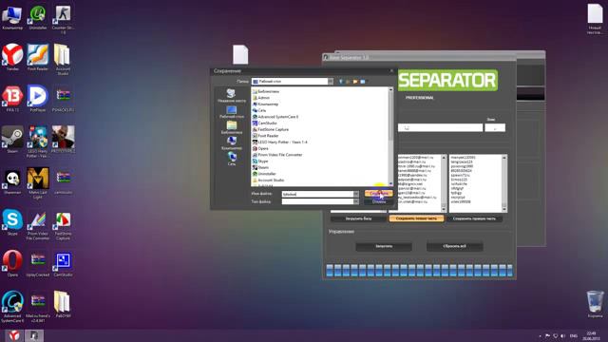Viewport: 608px width, 342px height.
Task: Click the taskbar clock
Action: 591,335
